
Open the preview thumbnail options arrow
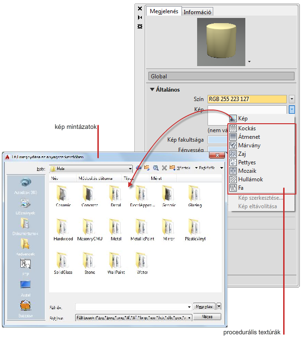249,62
